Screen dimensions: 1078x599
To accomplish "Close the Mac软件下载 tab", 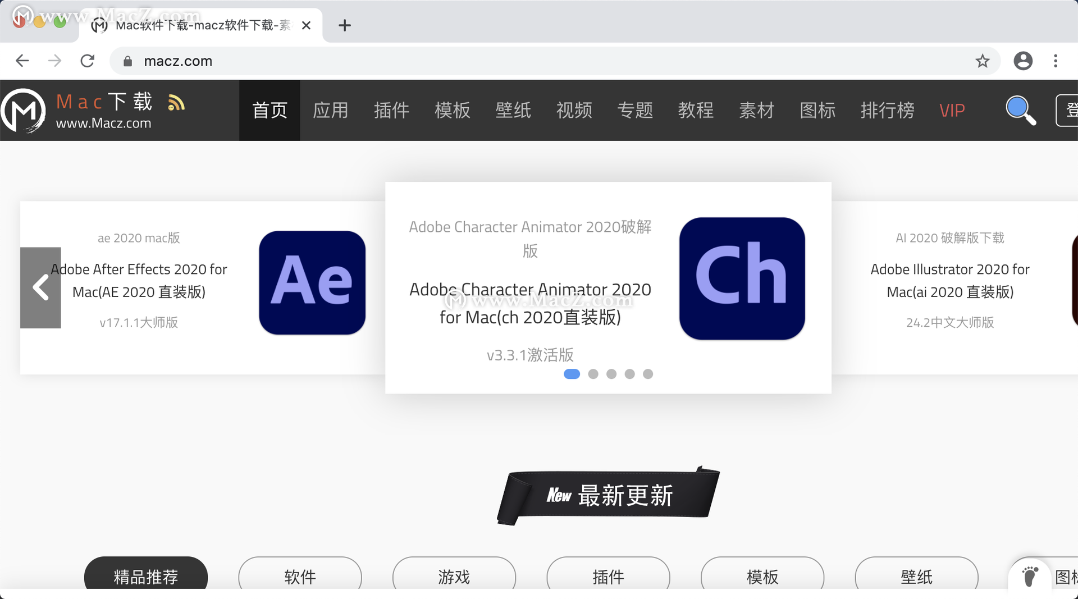I will pos(306,25).
